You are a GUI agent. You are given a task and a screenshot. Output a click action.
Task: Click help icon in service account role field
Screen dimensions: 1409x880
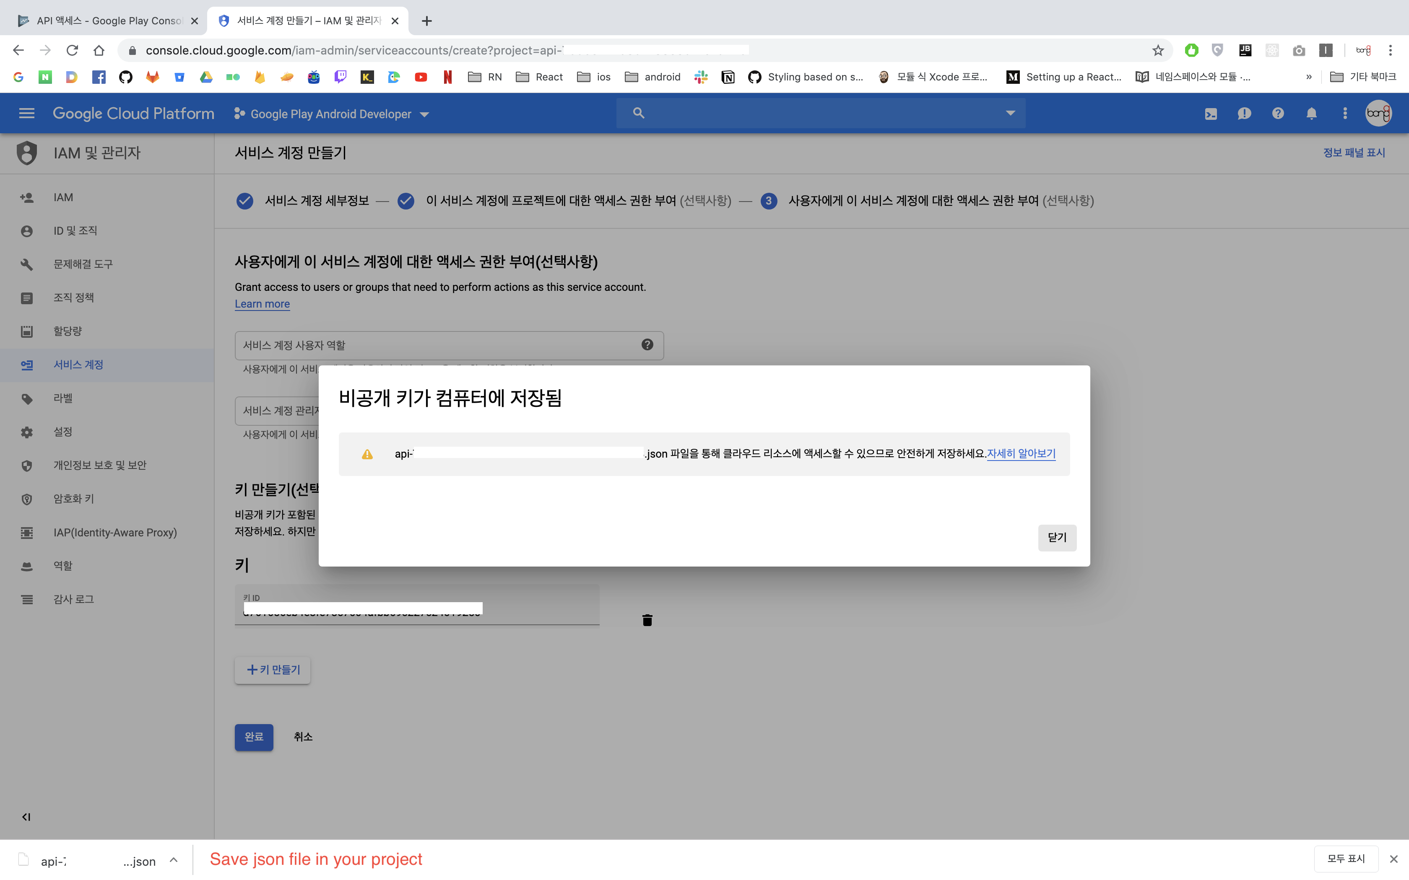coord(647,344)
